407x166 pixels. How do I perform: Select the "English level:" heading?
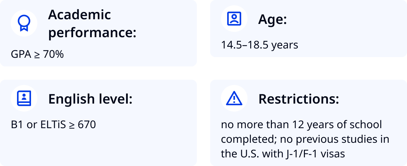(90, 99)
